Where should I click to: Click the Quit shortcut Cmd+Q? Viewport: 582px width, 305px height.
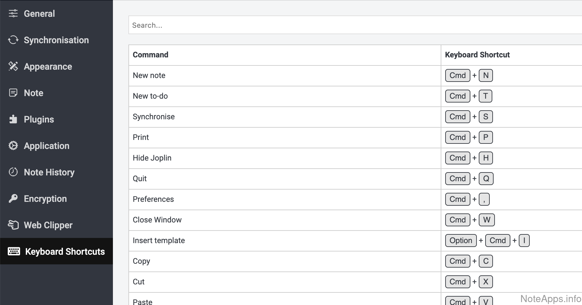pos(469,179)
